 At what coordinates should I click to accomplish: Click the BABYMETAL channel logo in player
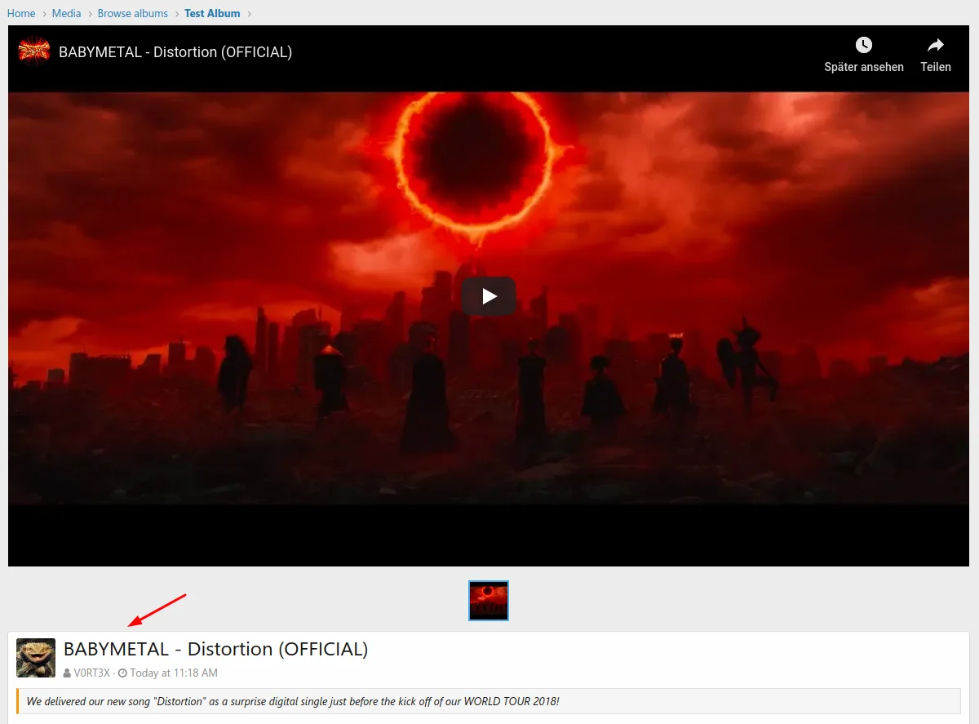pyautogui.click(x=34, y=51)
